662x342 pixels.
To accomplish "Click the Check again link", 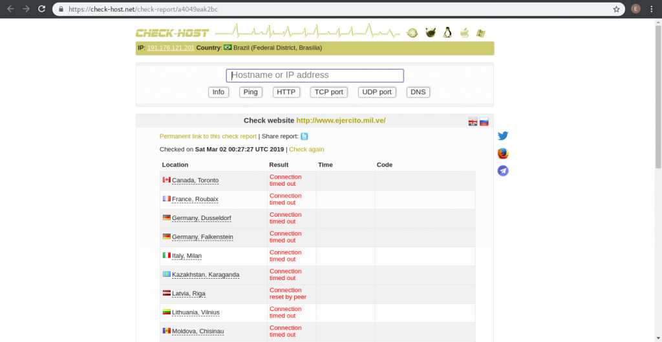I will 306,149.
